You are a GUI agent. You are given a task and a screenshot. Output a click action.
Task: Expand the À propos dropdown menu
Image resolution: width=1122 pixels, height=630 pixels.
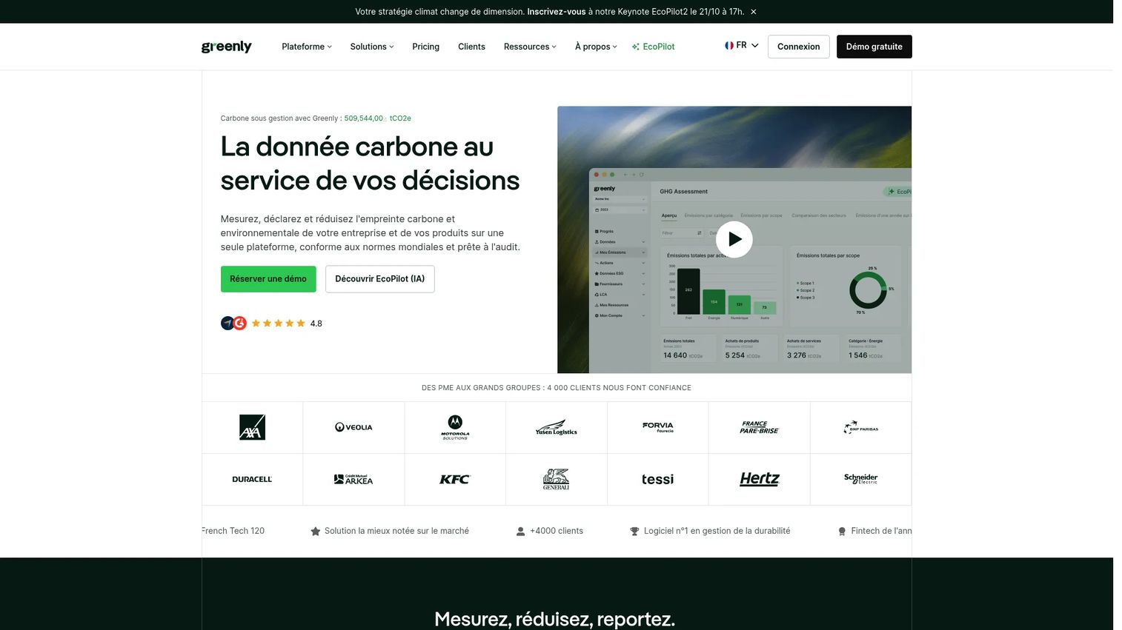pyautogui.click(x=596, y=47)
